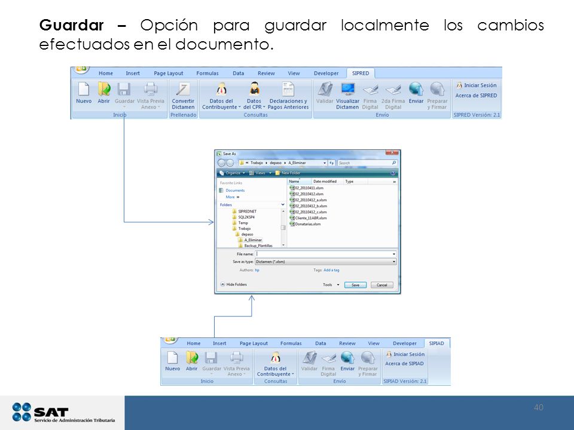Select file Donatarias.xlsm
The height and width of the screenshot is (430, 574).
[305, 224]
